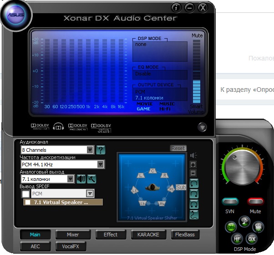Click the 16k frequency label

pos(121,107)
